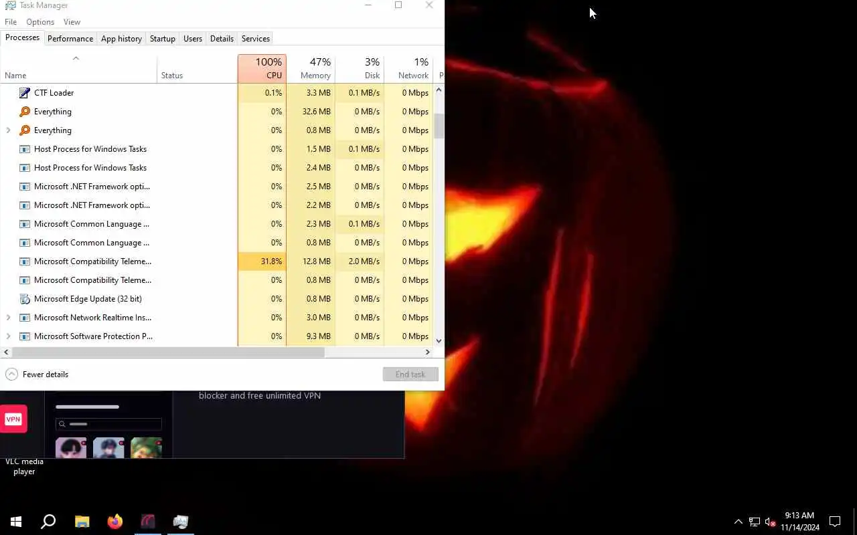Click the 32.6 MB memory cell
This screenshot has width=857, height=535.
311,112
